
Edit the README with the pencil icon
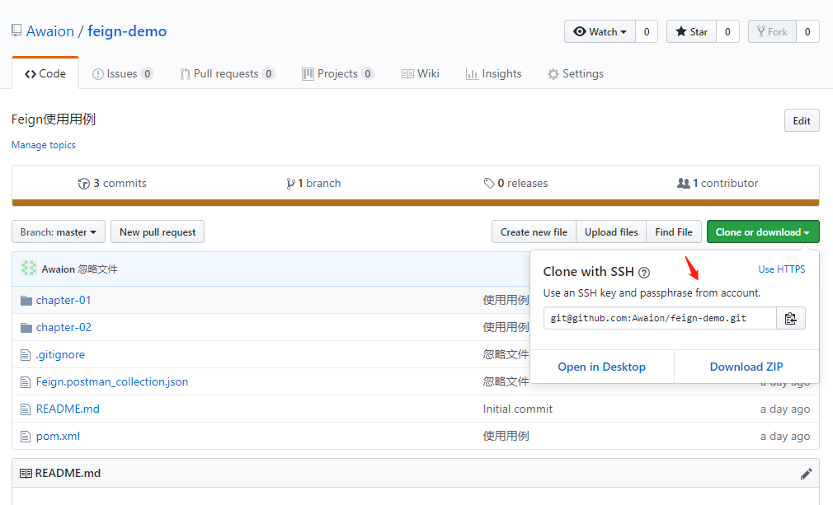(x=806, y=473)
